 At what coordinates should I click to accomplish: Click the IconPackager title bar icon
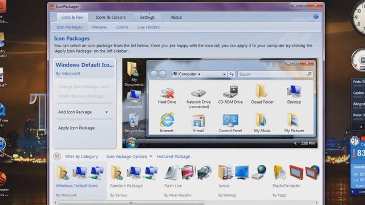pyautogui.click(x=52, y=6)
